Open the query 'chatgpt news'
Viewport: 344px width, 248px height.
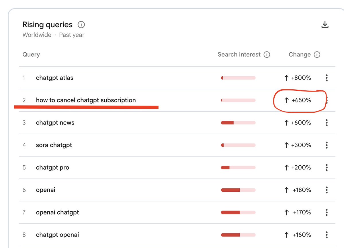(55, 123)
